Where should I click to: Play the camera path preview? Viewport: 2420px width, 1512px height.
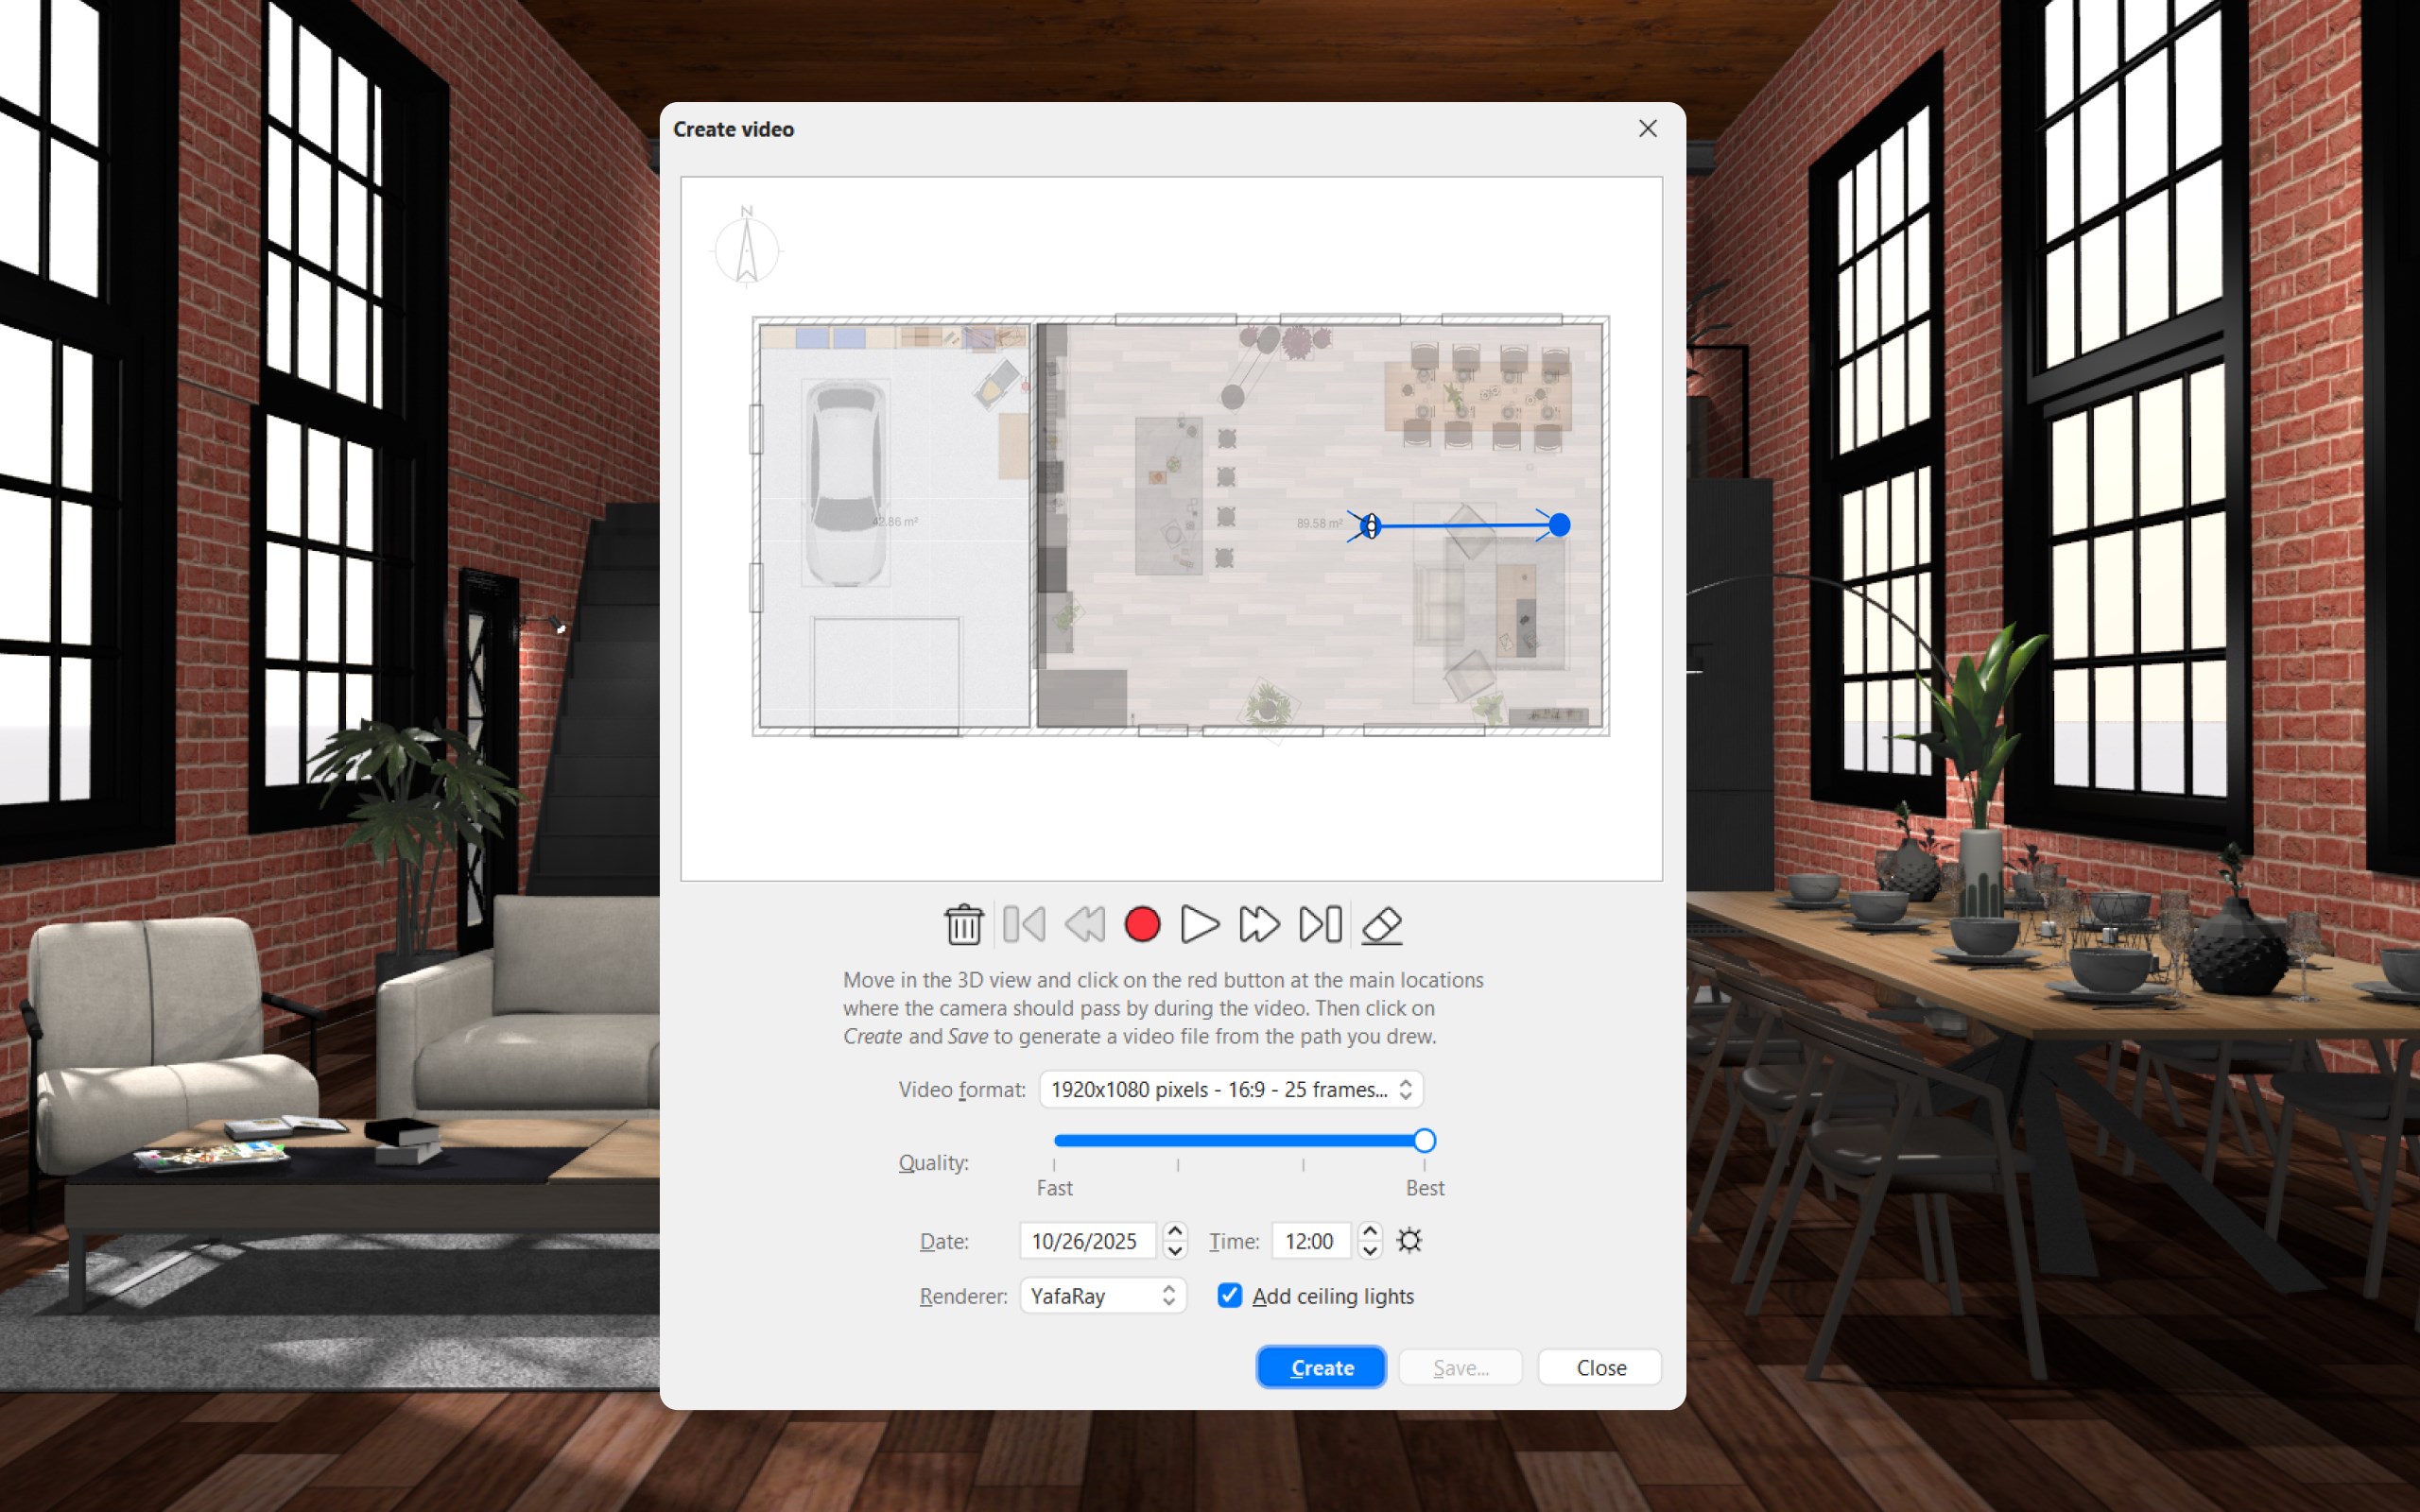click(x=1200, y=924)
